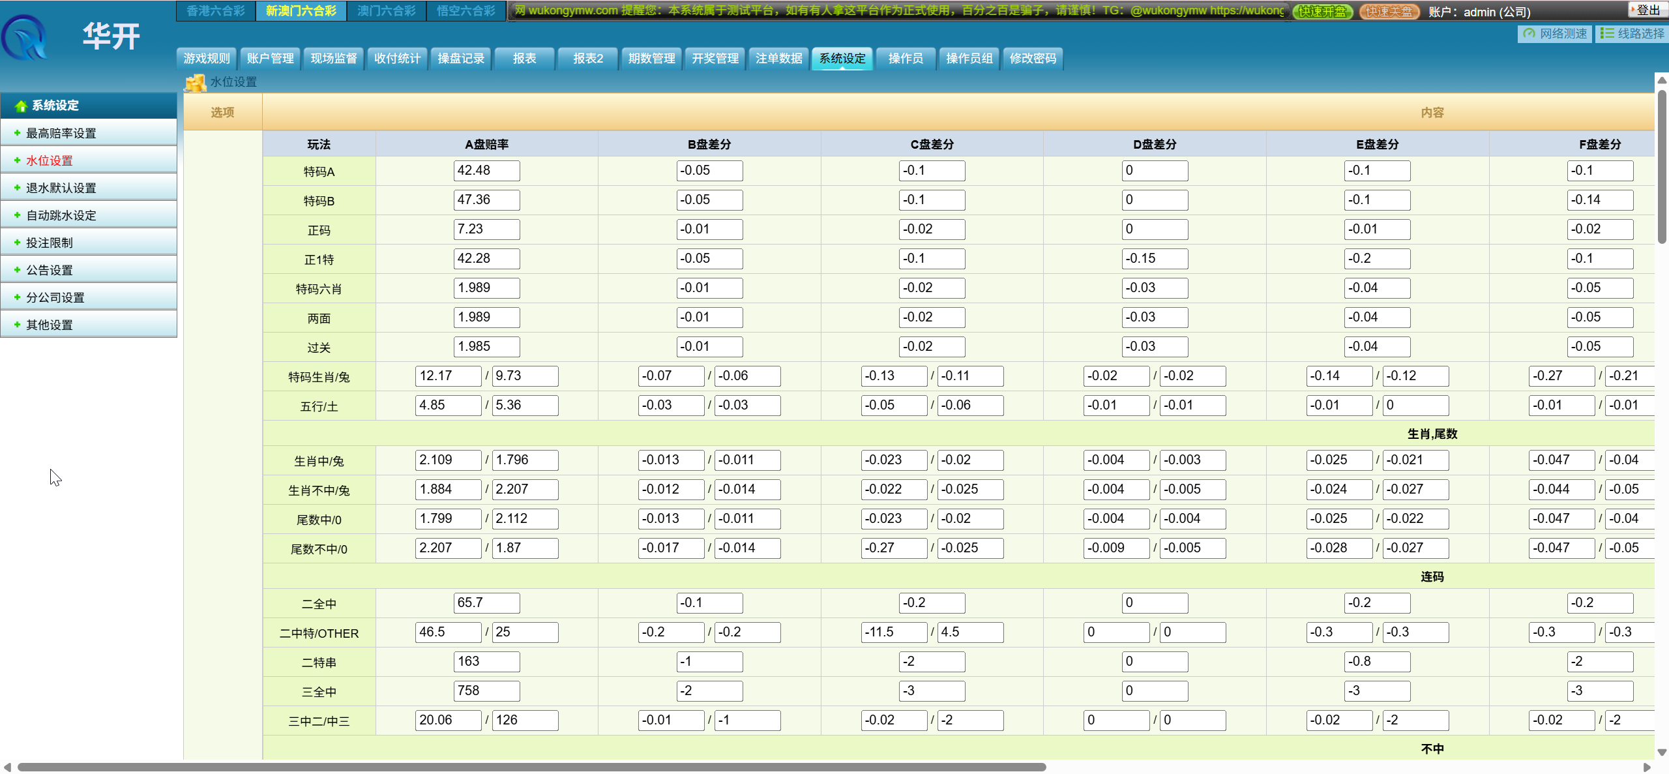Click the vertical scrollbar on the right
The height and width of the screenshot is (774, 1669).
[x=1662, y=166]
